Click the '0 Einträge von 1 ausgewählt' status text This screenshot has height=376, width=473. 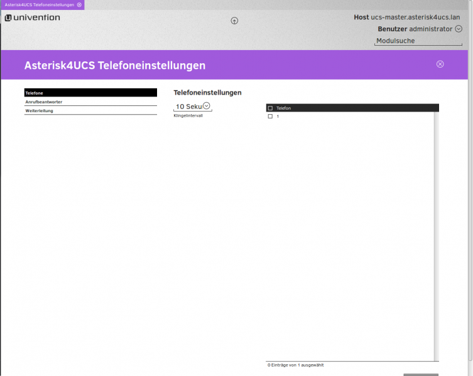coord(296,365)
